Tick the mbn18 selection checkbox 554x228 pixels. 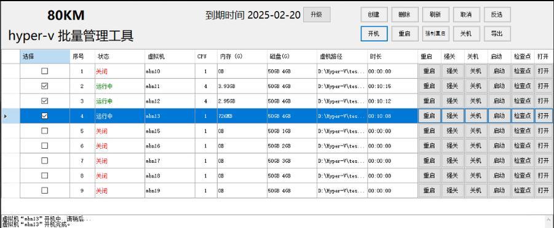(44, 175)
